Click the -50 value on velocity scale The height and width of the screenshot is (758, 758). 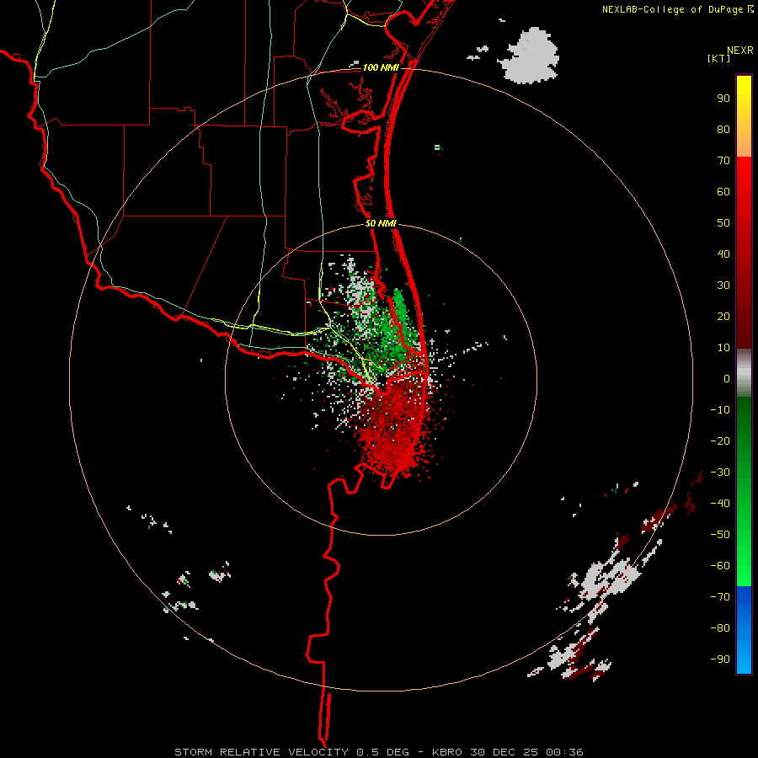click(720, 535)
